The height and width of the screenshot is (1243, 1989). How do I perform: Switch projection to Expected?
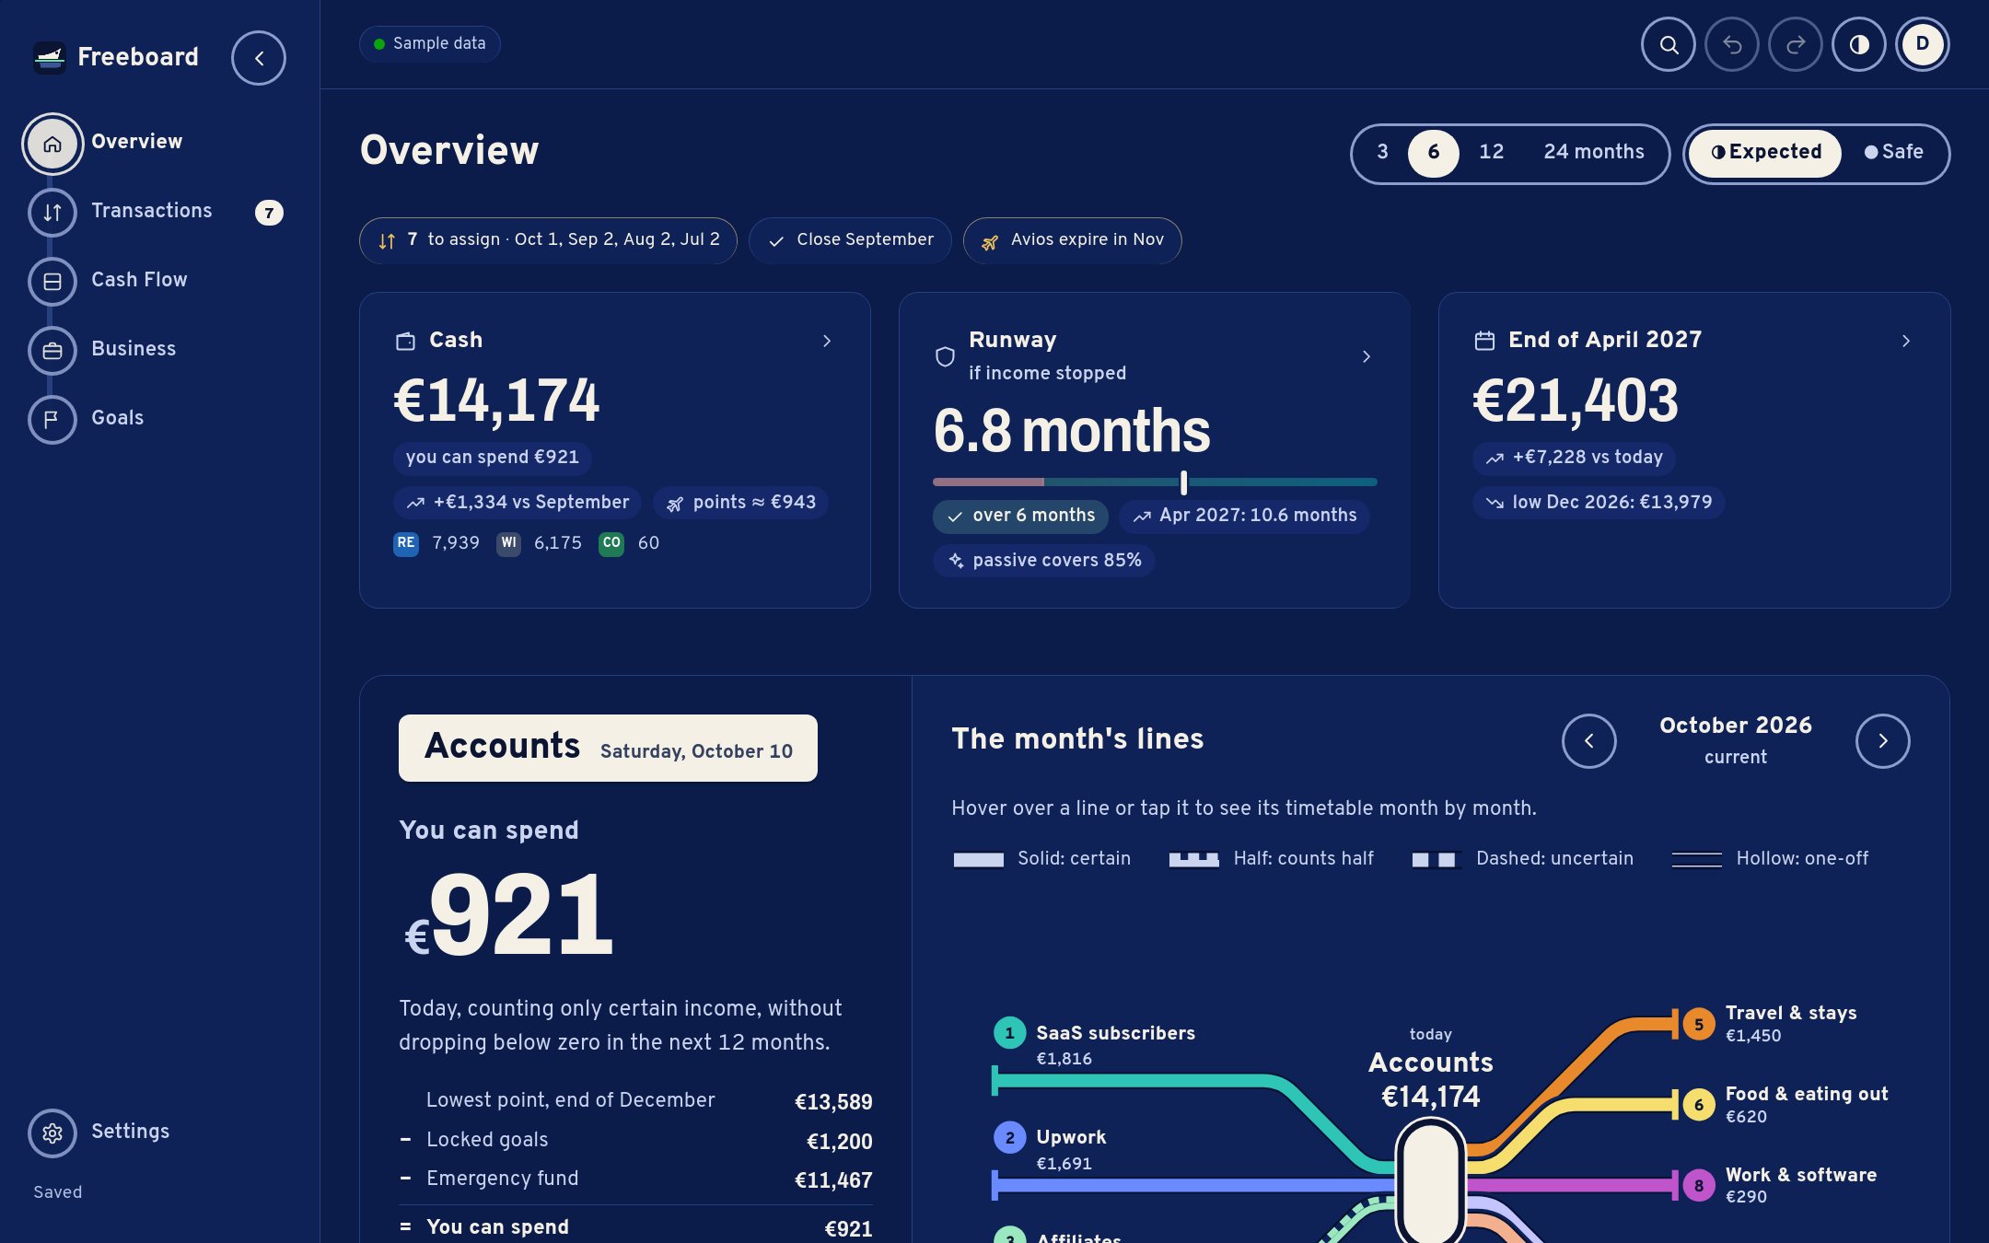tap(1765, 153)
